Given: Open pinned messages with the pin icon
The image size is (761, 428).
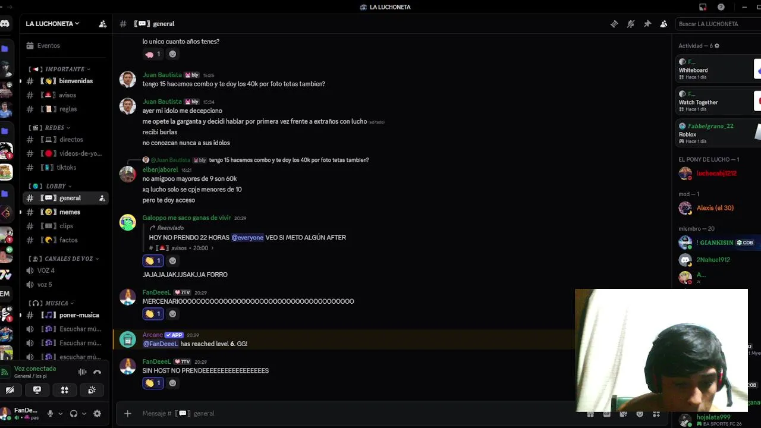Looking at the screenshot, I should pos(647,24).
